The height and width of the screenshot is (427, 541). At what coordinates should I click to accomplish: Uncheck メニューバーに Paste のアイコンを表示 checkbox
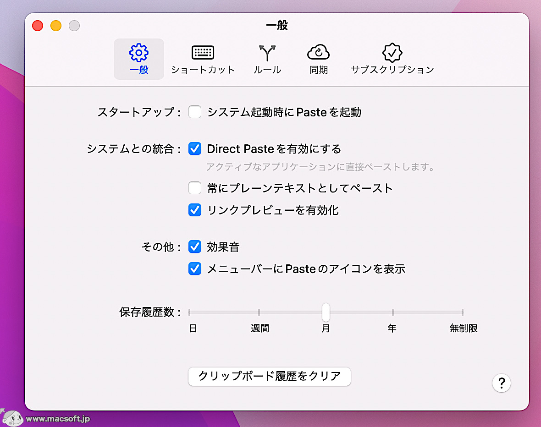(195, 268)
